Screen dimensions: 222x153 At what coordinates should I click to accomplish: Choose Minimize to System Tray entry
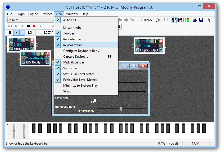(86, 86)
